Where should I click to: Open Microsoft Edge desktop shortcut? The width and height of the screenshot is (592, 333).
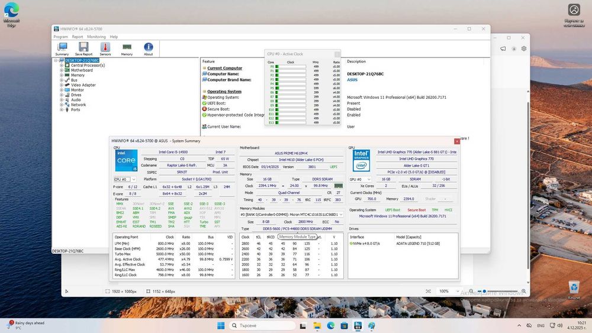11,15
